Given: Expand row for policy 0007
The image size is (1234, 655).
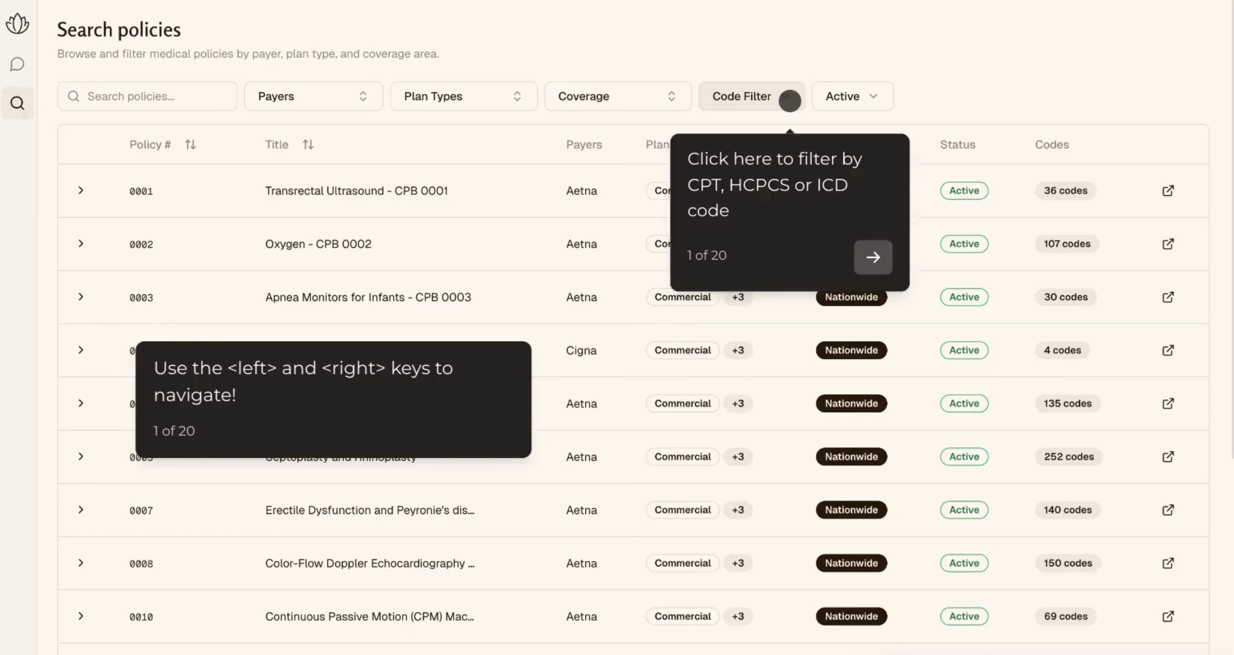Looking at the screenshot, I should (x=81, y=510).
